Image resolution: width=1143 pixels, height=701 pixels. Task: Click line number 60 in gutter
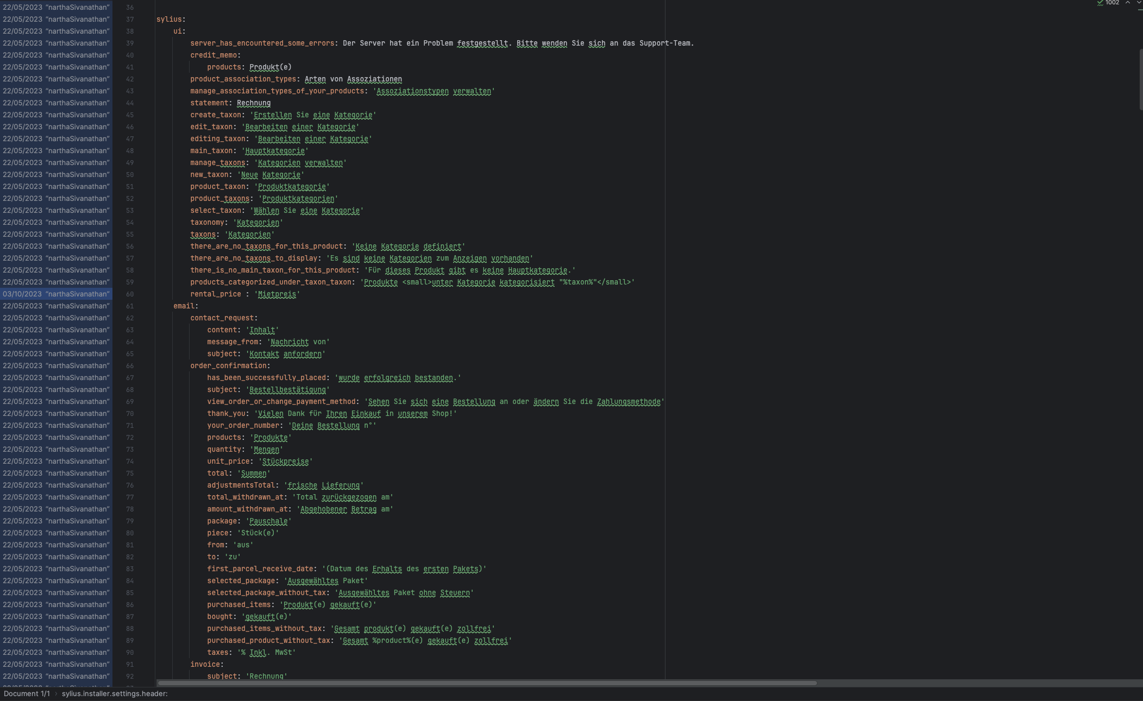coord(130,294)
